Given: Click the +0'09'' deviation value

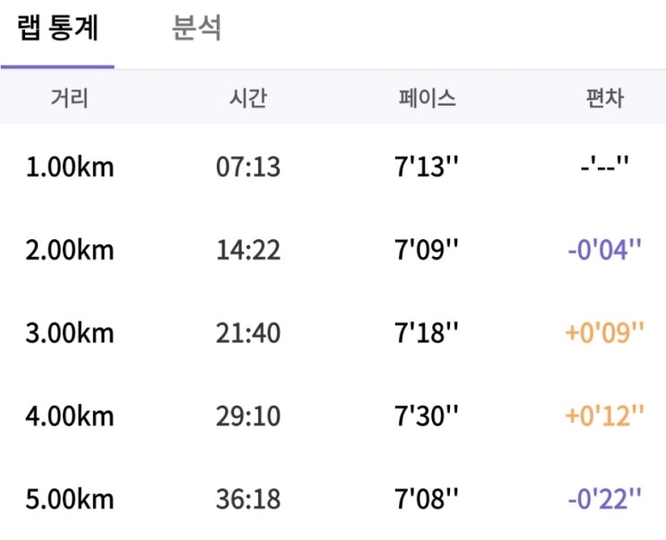Looking at the screenshot, I should (x=604, y=332).
